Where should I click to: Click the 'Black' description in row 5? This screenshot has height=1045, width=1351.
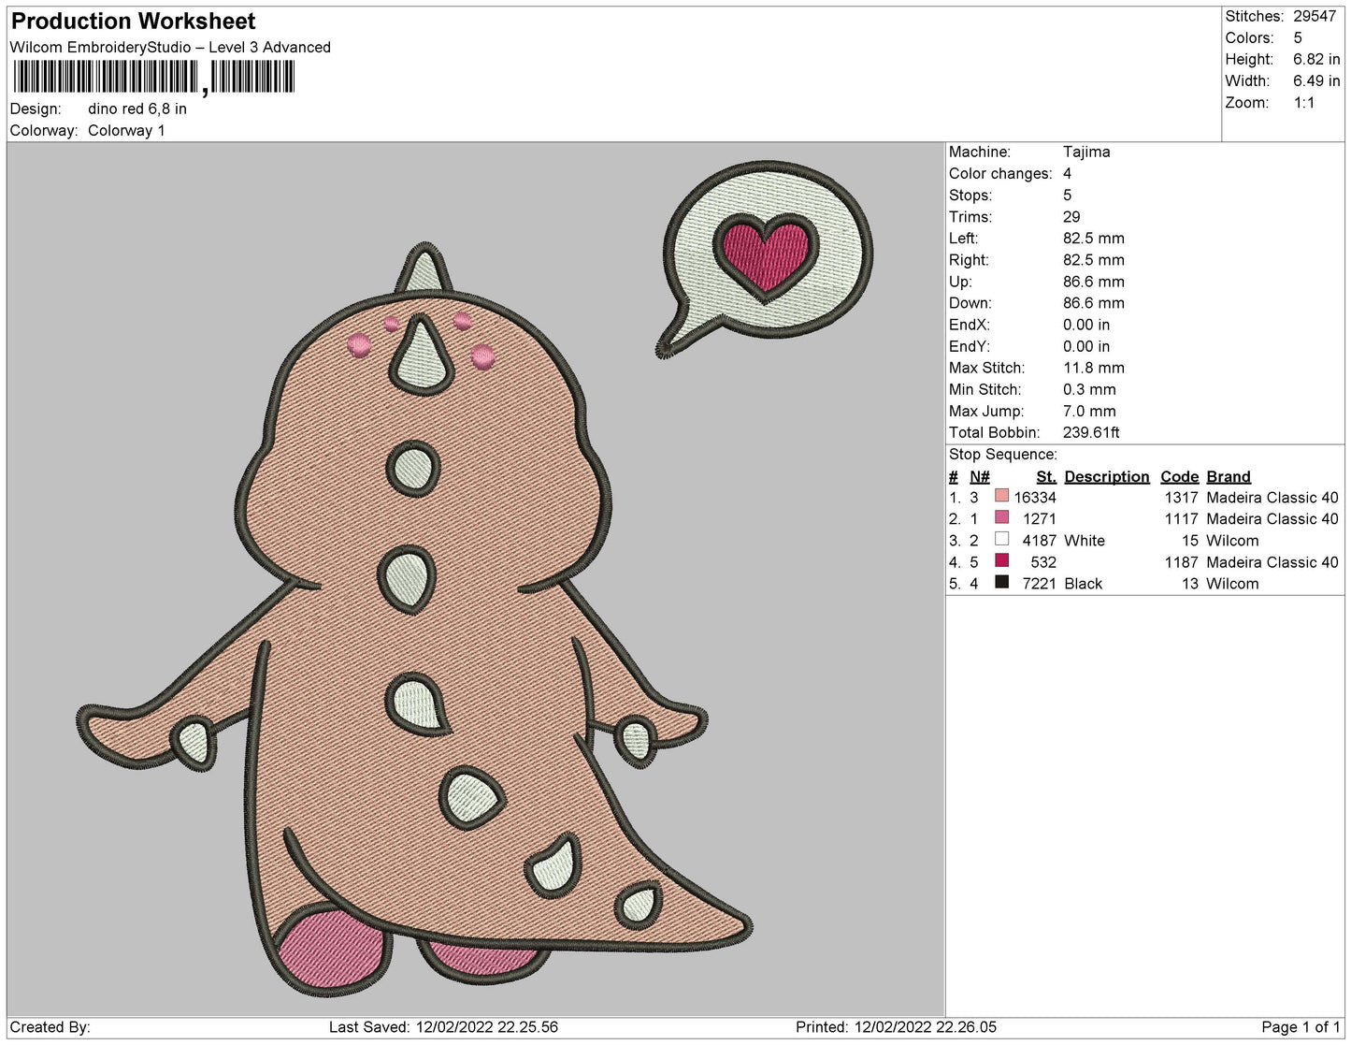tap(1084, 584)
